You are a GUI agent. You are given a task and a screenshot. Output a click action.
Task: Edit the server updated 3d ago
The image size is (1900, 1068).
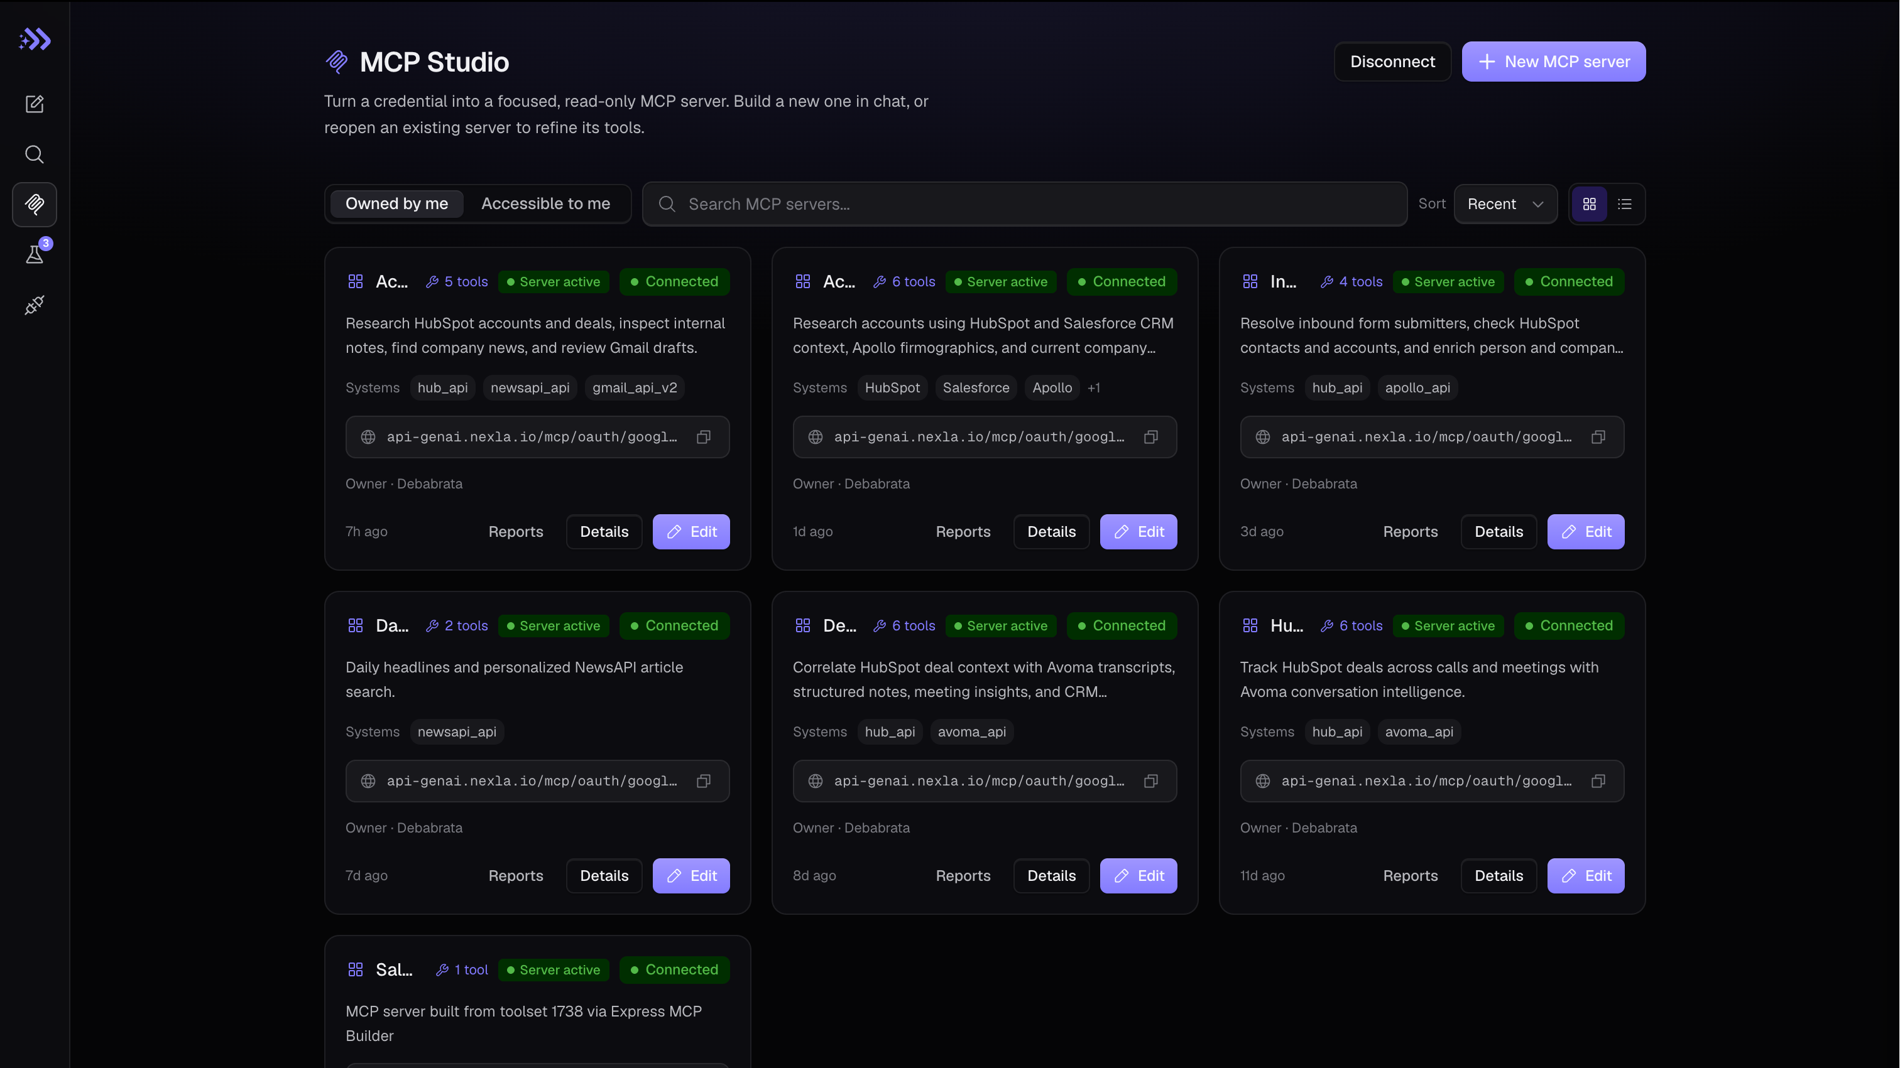[x=1586, y=532]
